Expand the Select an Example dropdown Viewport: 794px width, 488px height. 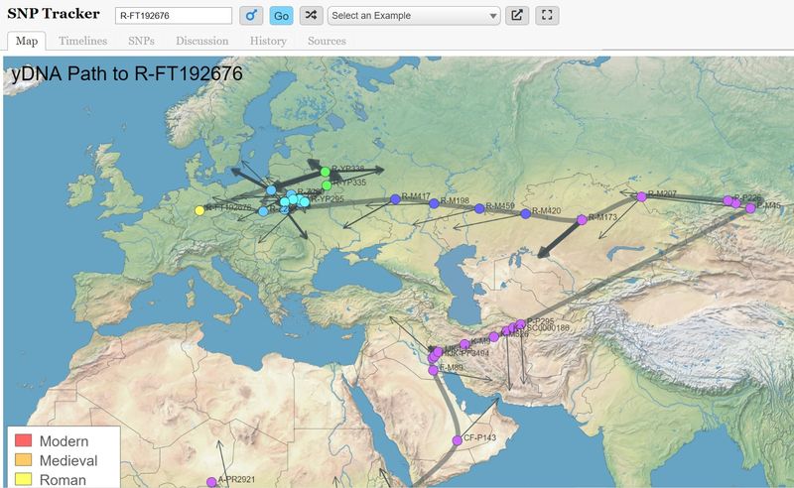[413, 16]
